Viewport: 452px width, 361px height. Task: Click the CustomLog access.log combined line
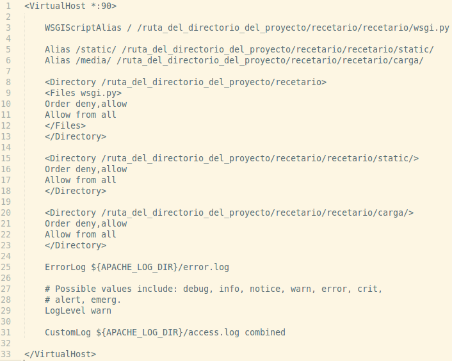pyautogui.click(x=165, y=332)
